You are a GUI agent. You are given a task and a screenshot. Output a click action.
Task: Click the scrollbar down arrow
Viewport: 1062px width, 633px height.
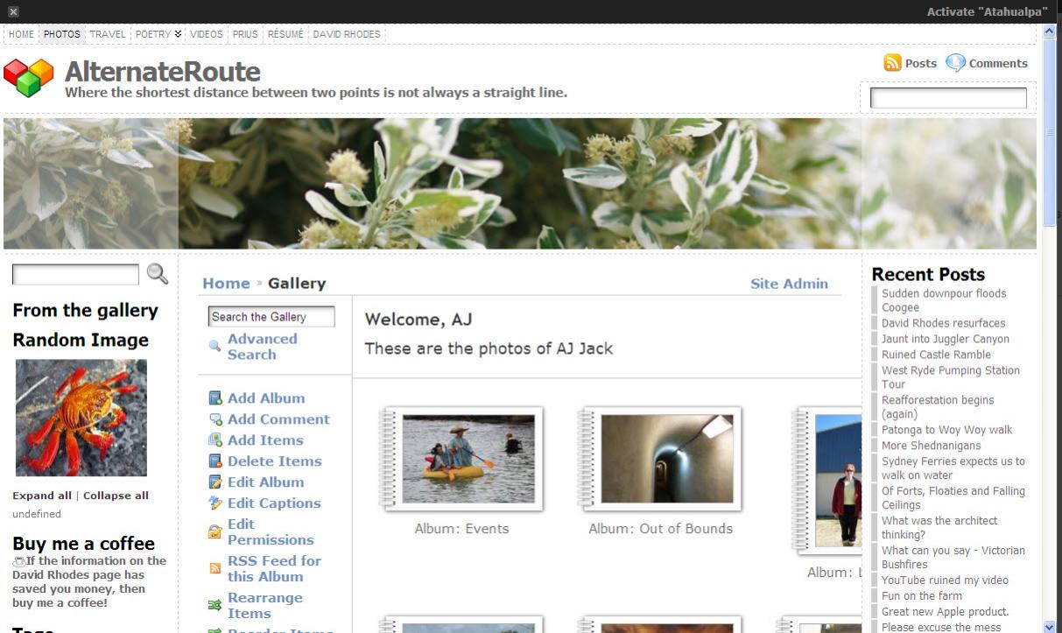1050,627
